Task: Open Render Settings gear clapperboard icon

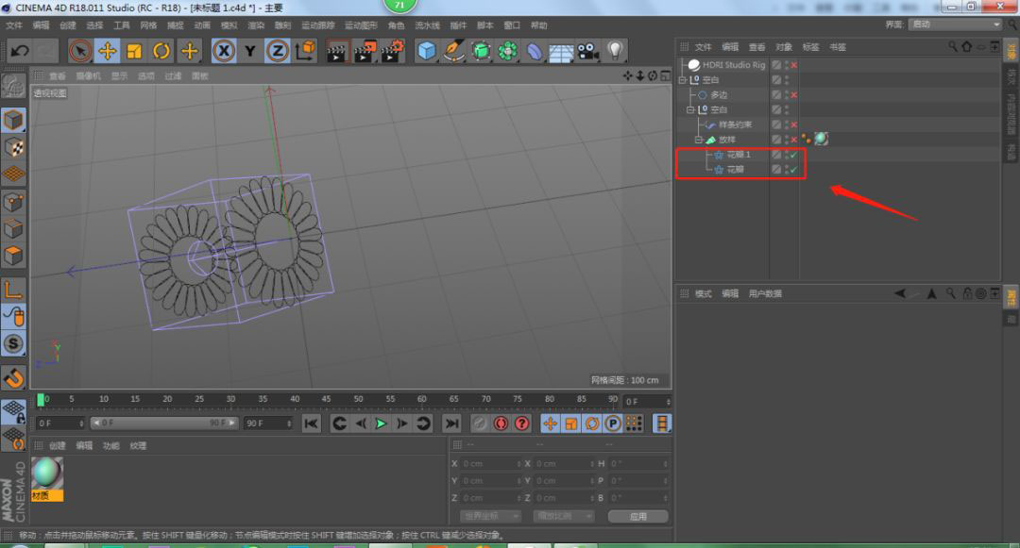Action: (x=392, y=51)
